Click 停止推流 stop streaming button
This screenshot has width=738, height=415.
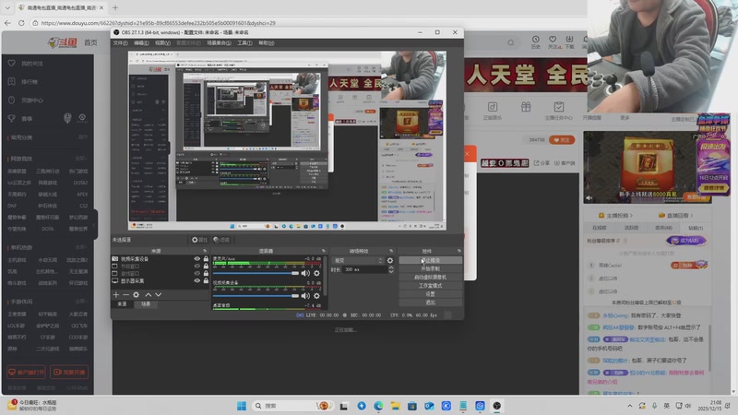pyautogui.click(x=430, y=260)
